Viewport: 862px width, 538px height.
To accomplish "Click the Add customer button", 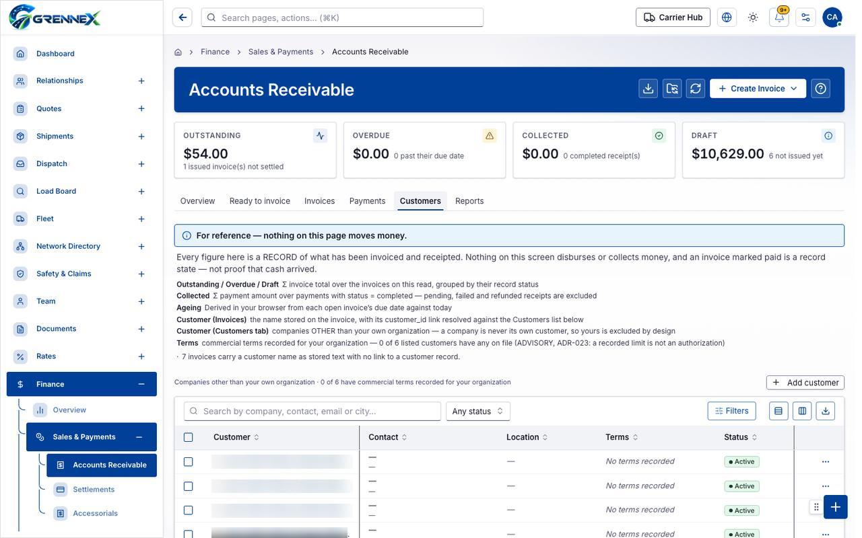I will pyautogui.click(x=805, y=383).
